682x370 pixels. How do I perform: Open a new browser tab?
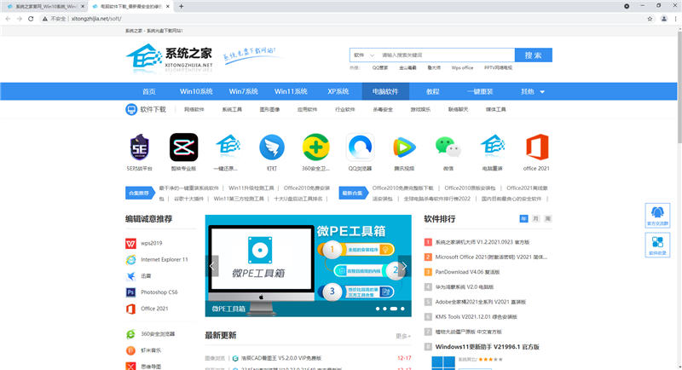pos(181,6)
